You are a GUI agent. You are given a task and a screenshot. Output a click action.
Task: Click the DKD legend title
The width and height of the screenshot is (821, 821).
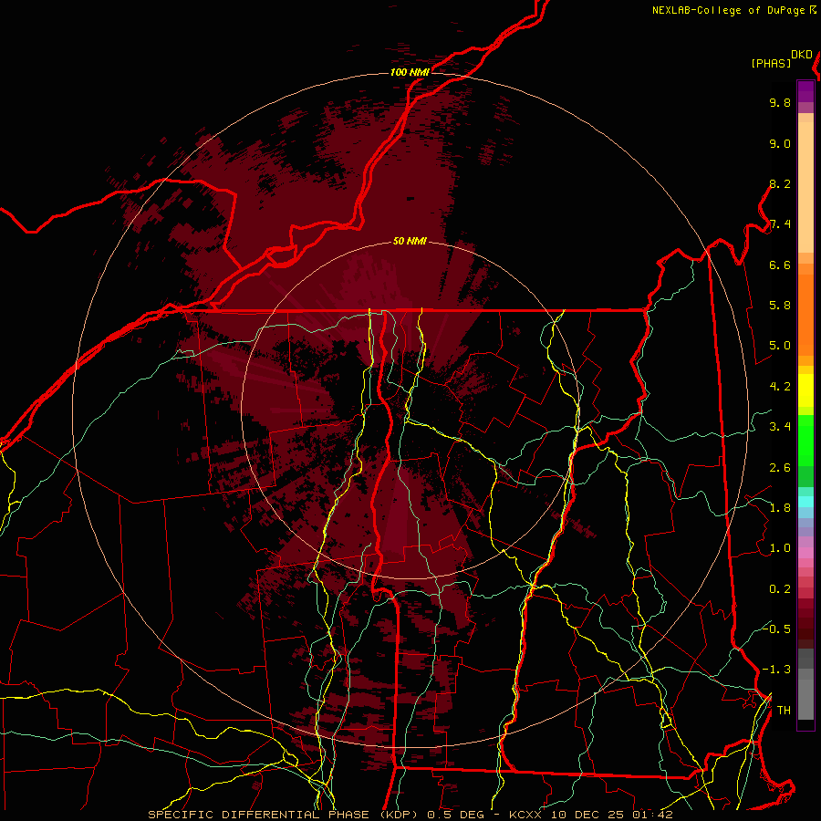pos(802,55)
